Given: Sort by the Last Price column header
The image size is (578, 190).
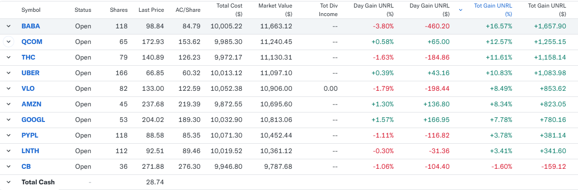Looking at the screenshot, I should 151,10.
